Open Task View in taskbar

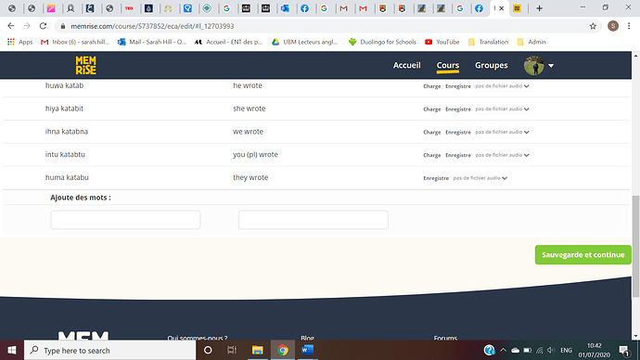click(232, 350)
